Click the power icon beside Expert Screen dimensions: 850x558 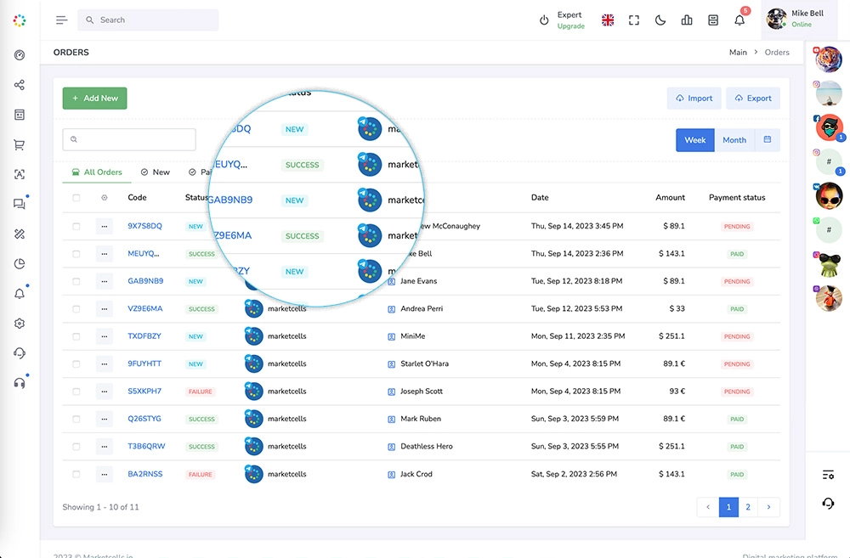pos(544,20)
